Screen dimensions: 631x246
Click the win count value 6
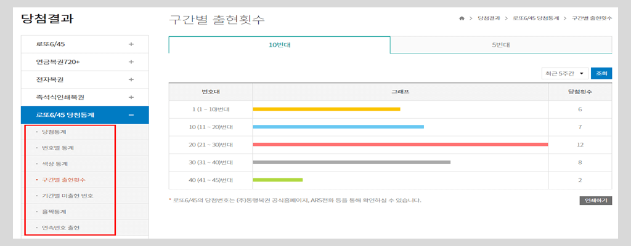click(x=580, y=109)
